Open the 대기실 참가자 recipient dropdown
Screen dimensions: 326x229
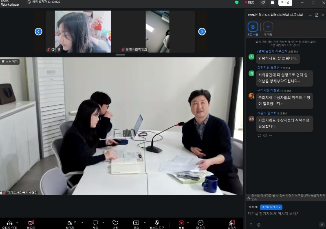point(271,207)
